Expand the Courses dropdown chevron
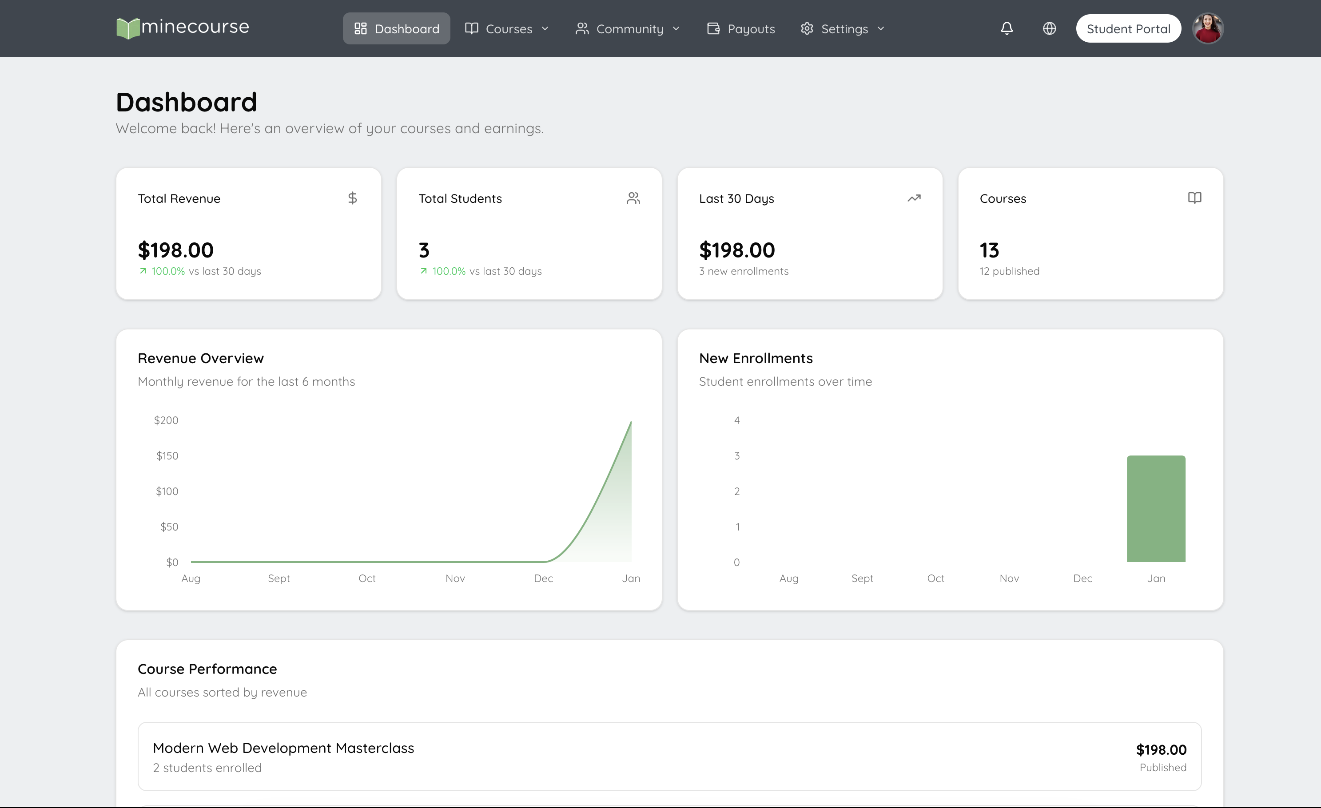This screenshot has height=808, width=1321. tap(545, 28)
